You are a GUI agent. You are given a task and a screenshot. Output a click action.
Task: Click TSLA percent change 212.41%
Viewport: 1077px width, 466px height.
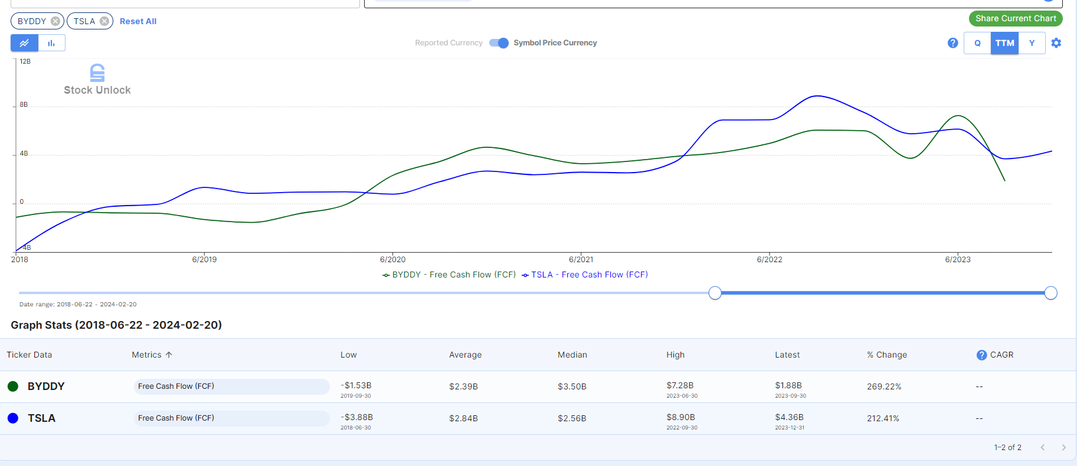pyautogui.click(x=883, y=418)
